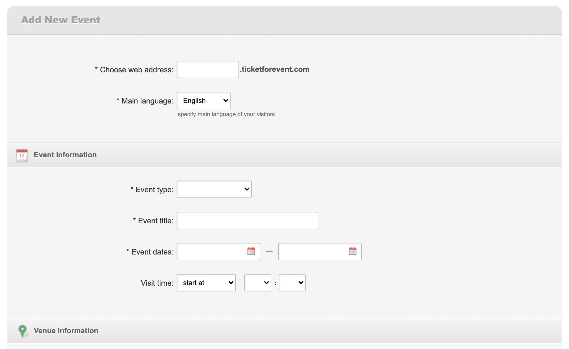Click the Event dates label

click(x=152, y=252)
